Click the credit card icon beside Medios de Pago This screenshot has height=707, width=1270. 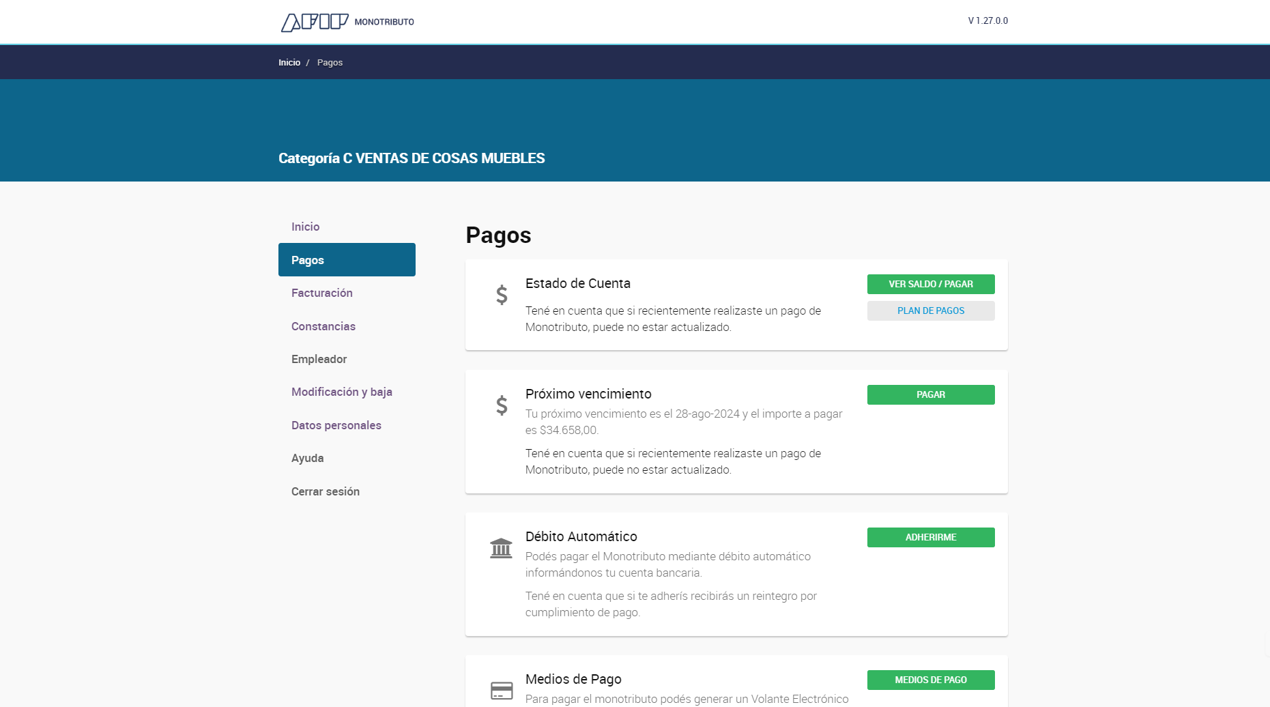(502, 691)
